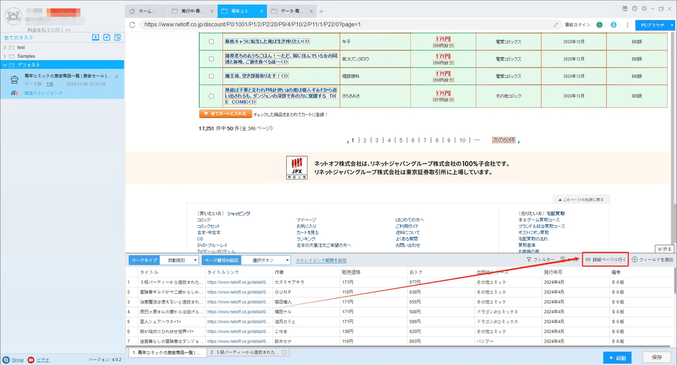Click このページの先頭に戻る link
Image resolution: width=677 pixels, height=365 pixels.
(581, 199)
